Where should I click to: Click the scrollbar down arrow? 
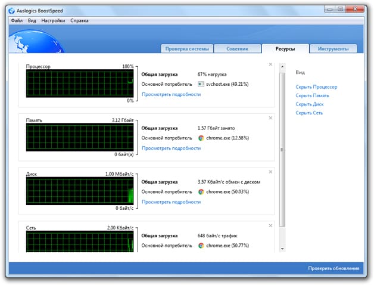tap(282, 249)
